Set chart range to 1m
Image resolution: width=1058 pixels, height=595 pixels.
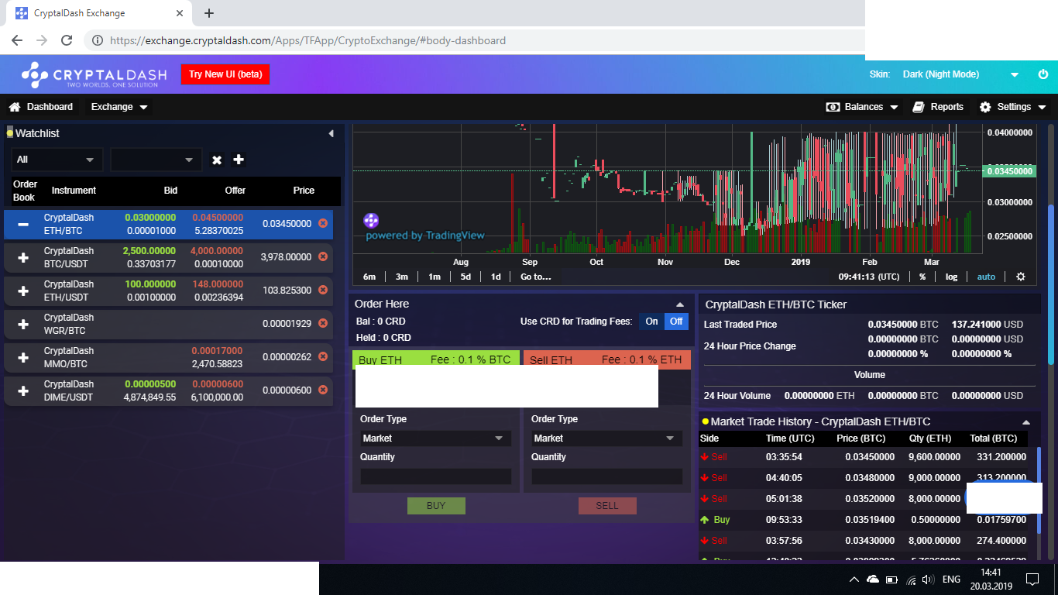click(434, 277)
